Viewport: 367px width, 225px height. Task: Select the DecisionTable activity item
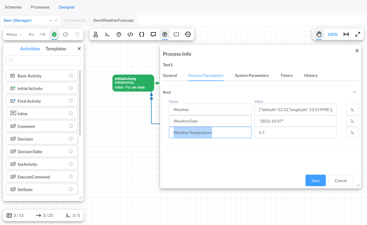click(42, 152)
